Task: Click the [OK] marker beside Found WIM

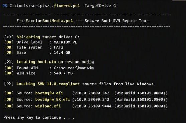Action: click(x=9, y=68)
